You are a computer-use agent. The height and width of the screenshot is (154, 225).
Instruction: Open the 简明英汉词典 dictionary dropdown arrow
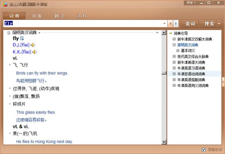click(39, 33)
